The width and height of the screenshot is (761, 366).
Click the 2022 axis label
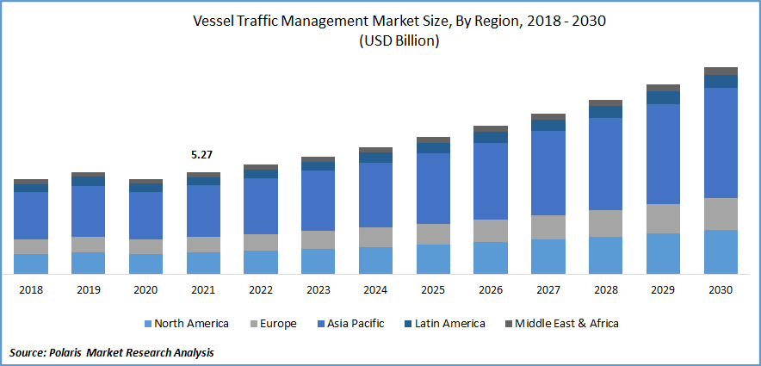coord(261,290)
